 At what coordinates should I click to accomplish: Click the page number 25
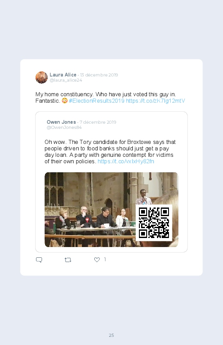(x=111, y=335)
